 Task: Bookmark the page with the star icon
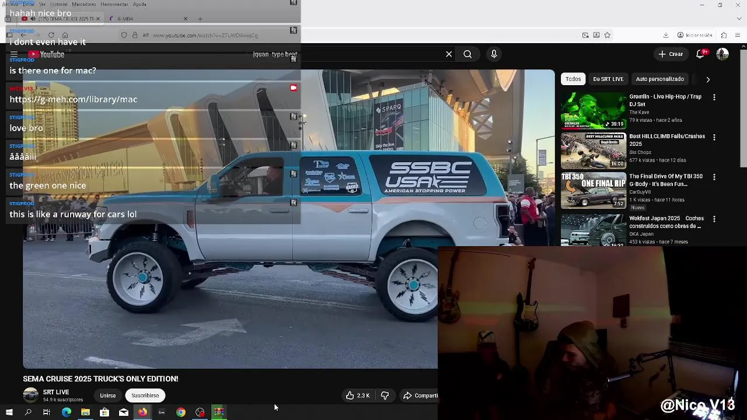coord(607,35)
